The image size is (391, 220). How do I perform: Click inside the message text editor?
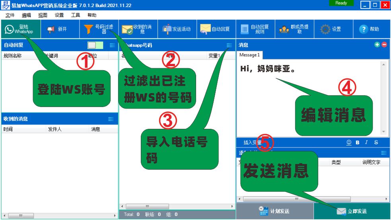point(308,98)
